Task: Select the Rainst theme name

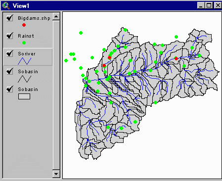Action: [26, 36]
